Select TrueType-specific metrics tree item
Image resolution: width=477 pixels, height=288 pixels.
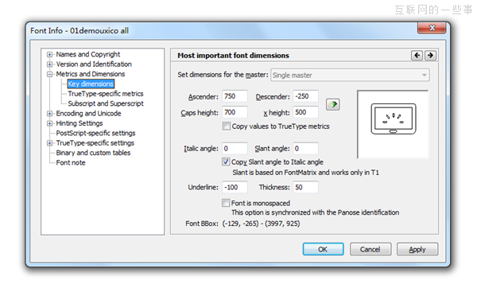pos(106,93)
